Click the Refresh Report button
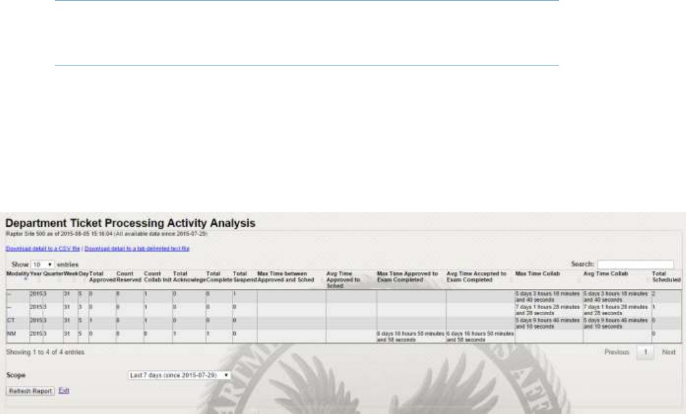Image resolution: width=686 pixels, height=414 pixels. [30, 391]
